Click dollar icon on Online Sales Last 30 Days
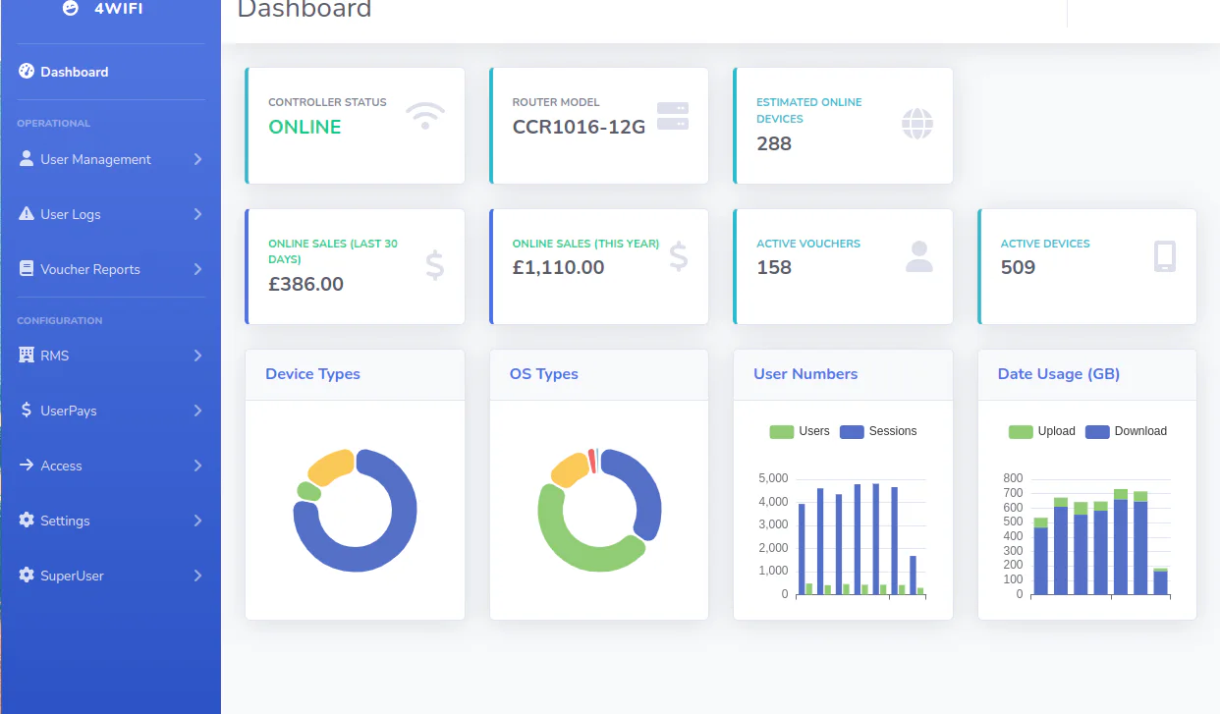Screen dimensions: 1220x714 click(435, 265)
